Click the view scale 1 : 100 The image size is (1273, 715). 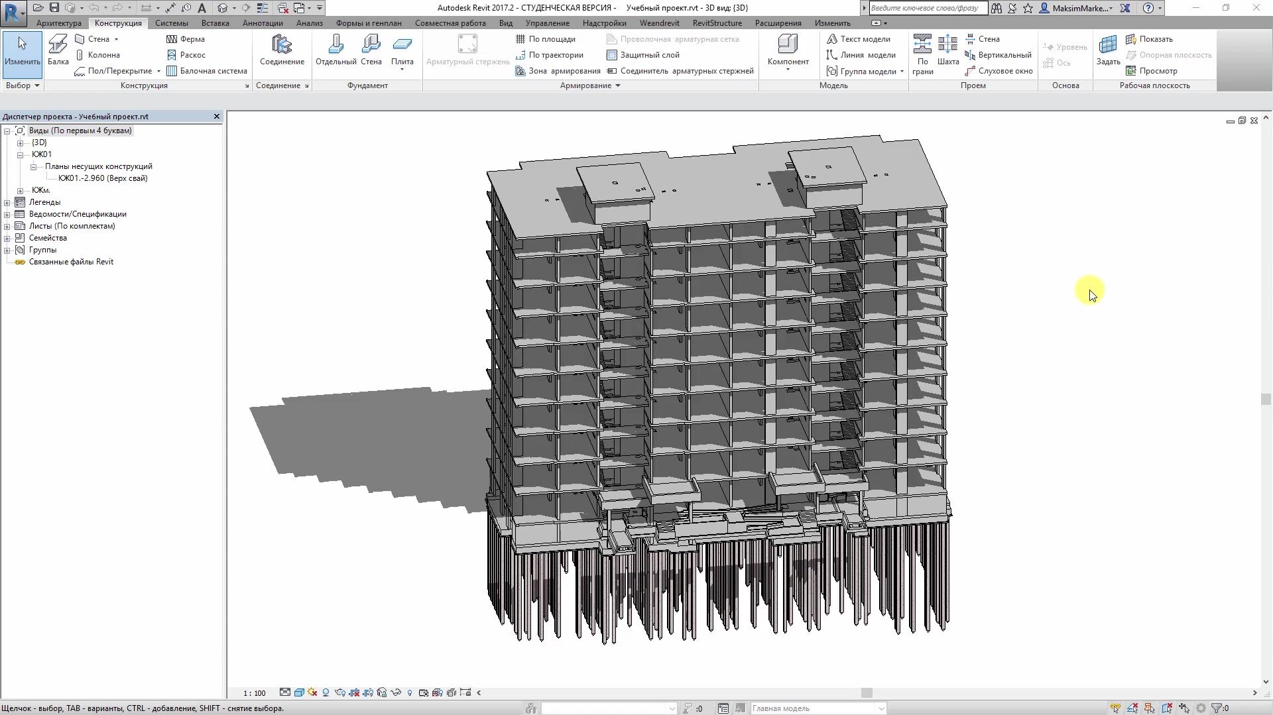254,693
